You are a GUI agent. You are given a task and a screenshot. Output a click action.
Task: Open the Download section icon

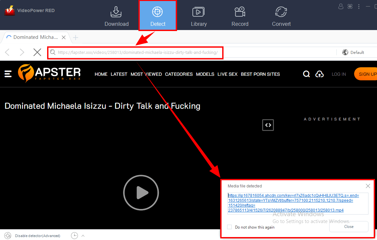pyautogui.click(x=117, y=12)
